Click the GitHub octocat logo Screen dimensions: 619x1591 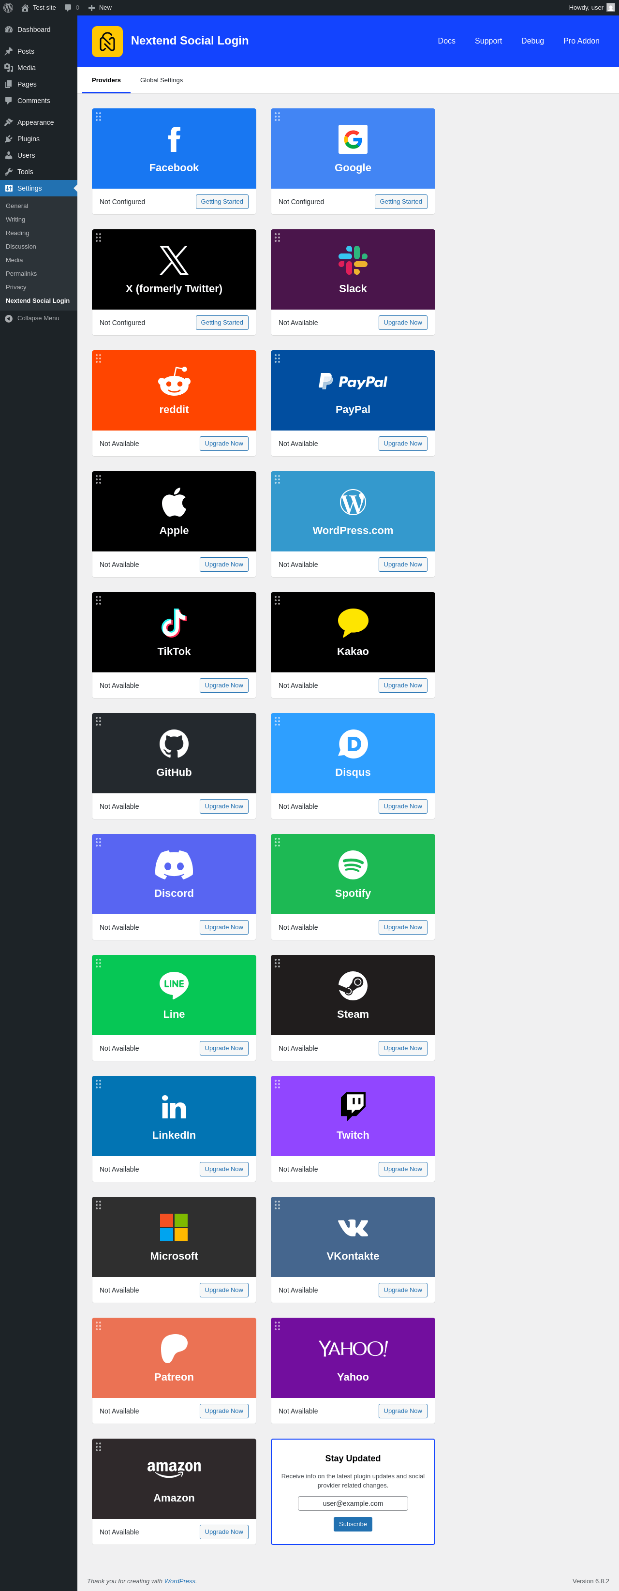(174, 743)
